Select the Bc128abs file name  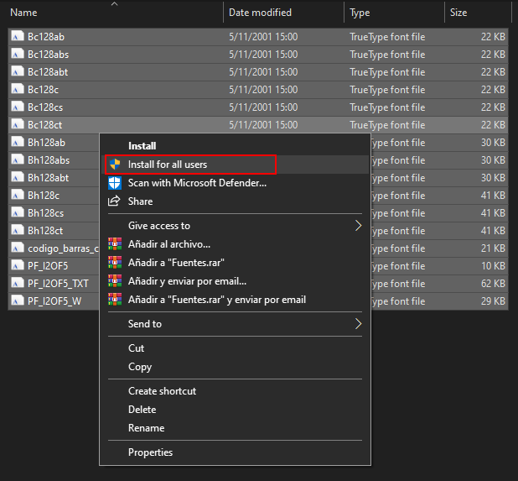(49, 55)
